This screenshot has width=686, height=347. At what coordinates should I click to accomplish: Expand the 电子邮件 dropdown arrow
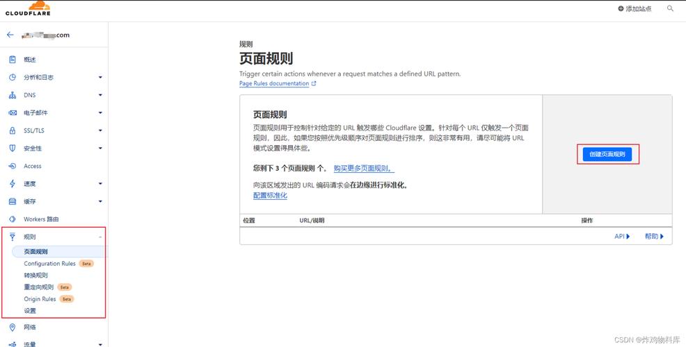100,113
